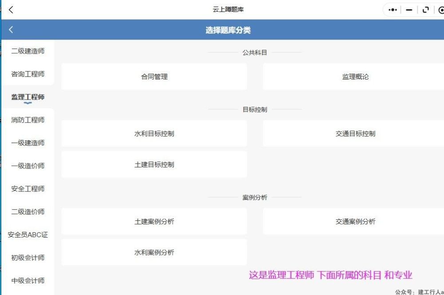Open the 监理概论 subject card
The image size is (444, 295).
[355, 77]
